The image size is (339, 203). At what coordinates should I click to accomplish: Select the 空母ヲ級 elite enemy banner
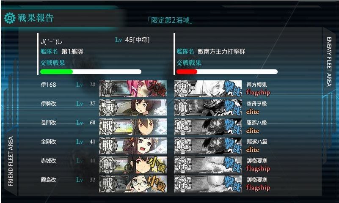click(x=208, y=107)
